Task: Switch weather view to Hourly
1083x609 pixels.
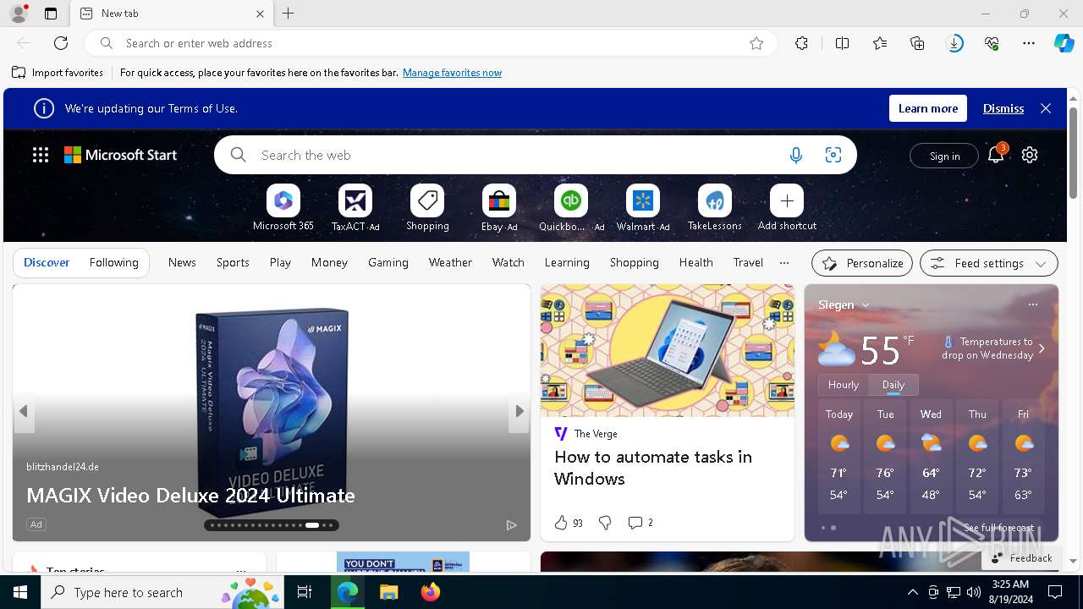Action: point(844,385)
